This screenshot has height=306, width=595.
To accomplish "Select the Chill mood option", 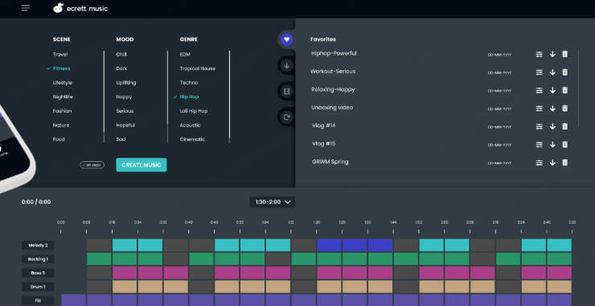I will [x=121, y=55].
